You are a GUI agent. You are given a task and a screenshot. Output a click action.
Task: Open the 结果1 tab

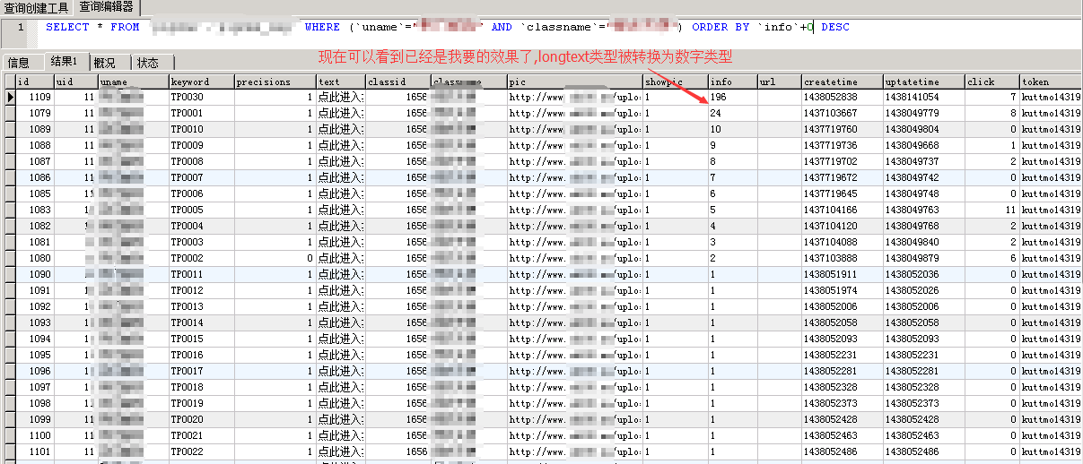click(x=64, y=62)
